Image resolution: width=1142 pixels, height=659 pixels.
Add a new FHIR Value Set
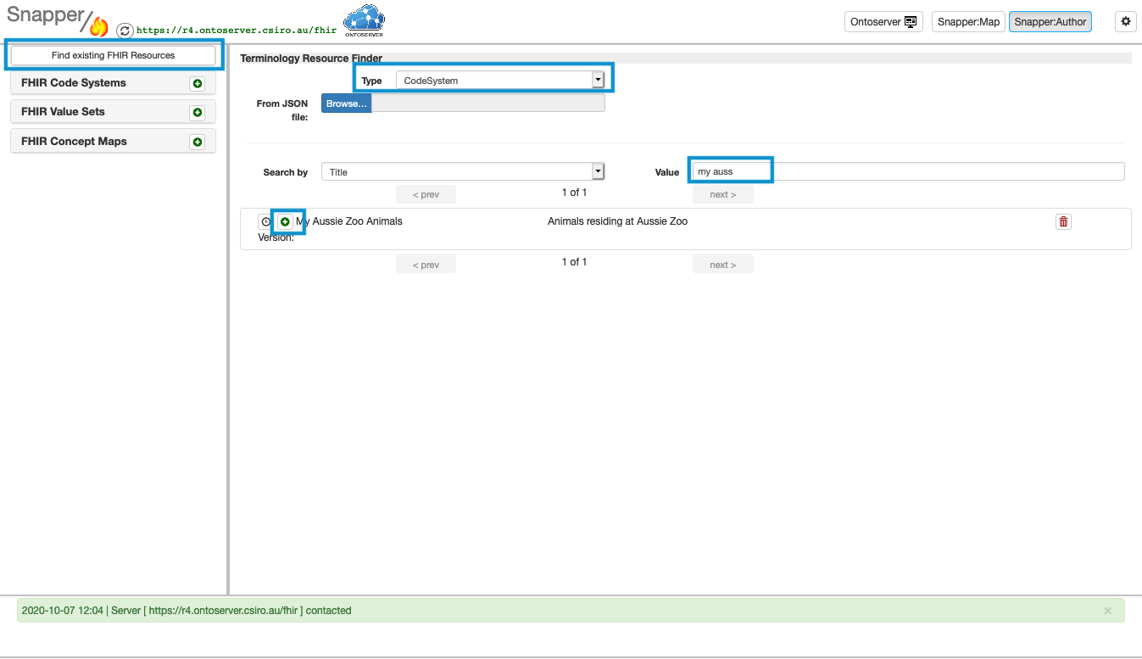[198, 112]
